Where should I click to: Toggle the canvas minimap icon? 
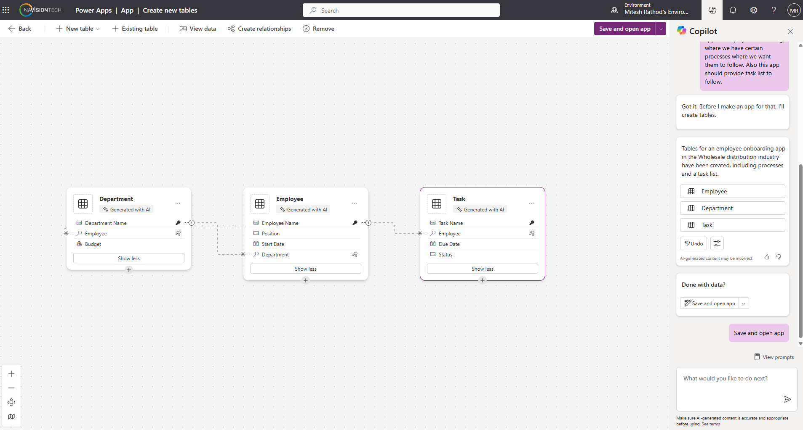click(x=11, y=417)
